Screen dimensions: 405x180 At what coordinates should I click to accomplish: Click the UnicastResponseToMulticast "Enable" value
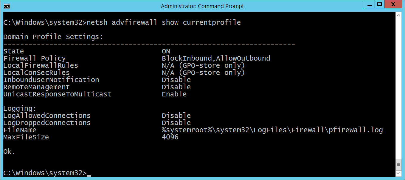174,94
